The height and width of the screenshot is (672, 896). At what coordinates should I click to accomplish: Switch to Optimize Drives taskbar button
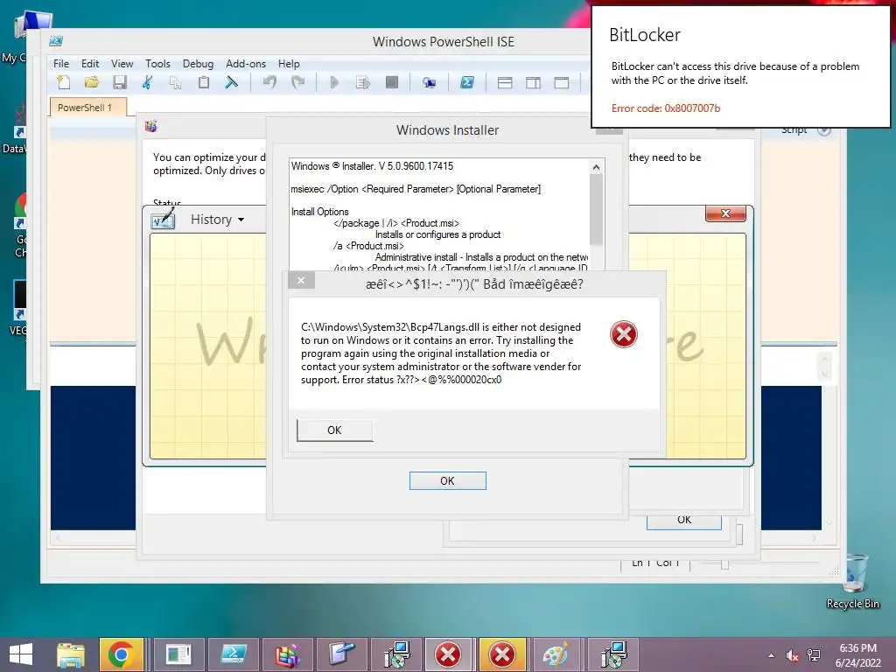[287, 654]
